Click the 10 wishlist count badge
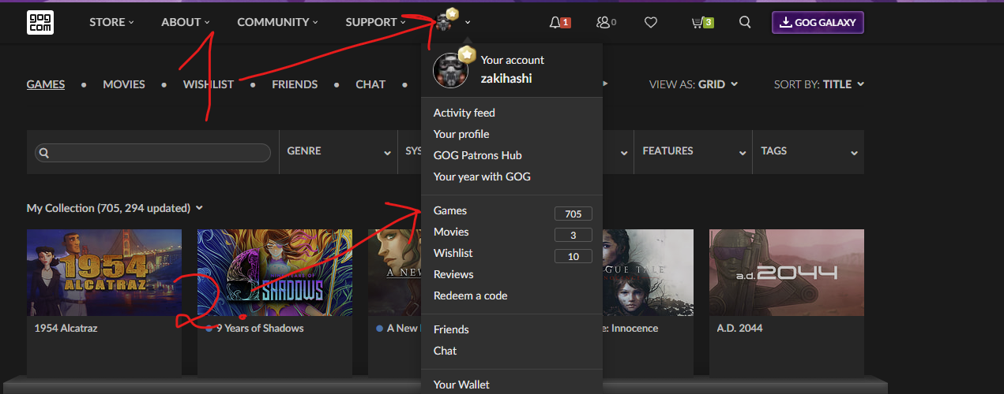Image resolution: width=1004 pixels, height=394 pixels. (573, 256)
